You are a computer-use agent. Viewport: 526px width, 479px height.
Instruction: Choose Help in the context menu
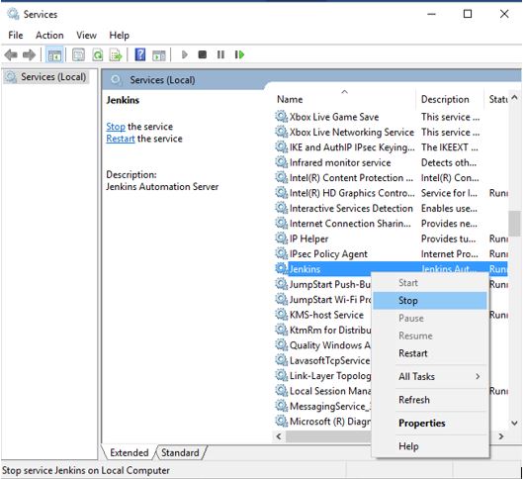click(430, 446)
